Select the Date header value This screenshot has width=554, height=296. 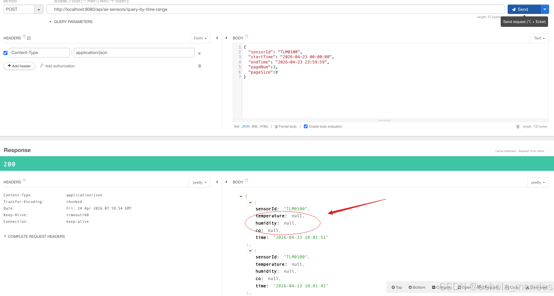click(x=99, y=208)
